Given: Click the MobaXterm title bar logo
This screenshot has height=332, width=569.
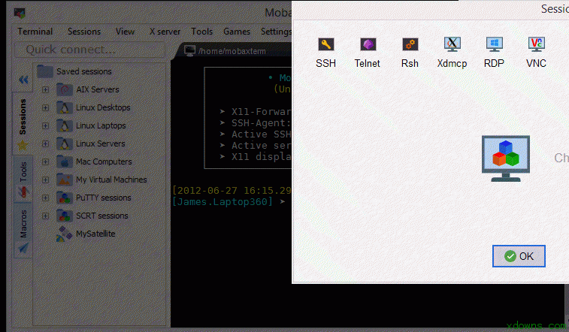Looking at the screenshot, I should pos(20,14).
